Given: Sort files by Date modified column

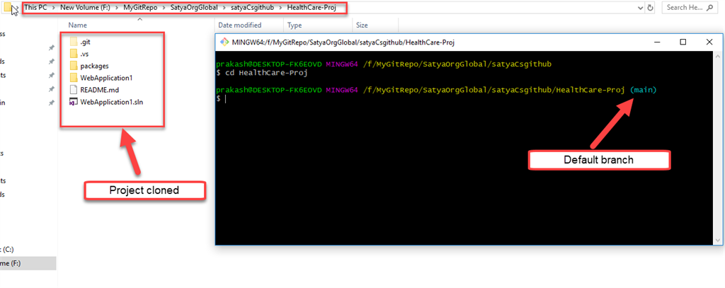Looking at the screenshot, I should 239,25.
